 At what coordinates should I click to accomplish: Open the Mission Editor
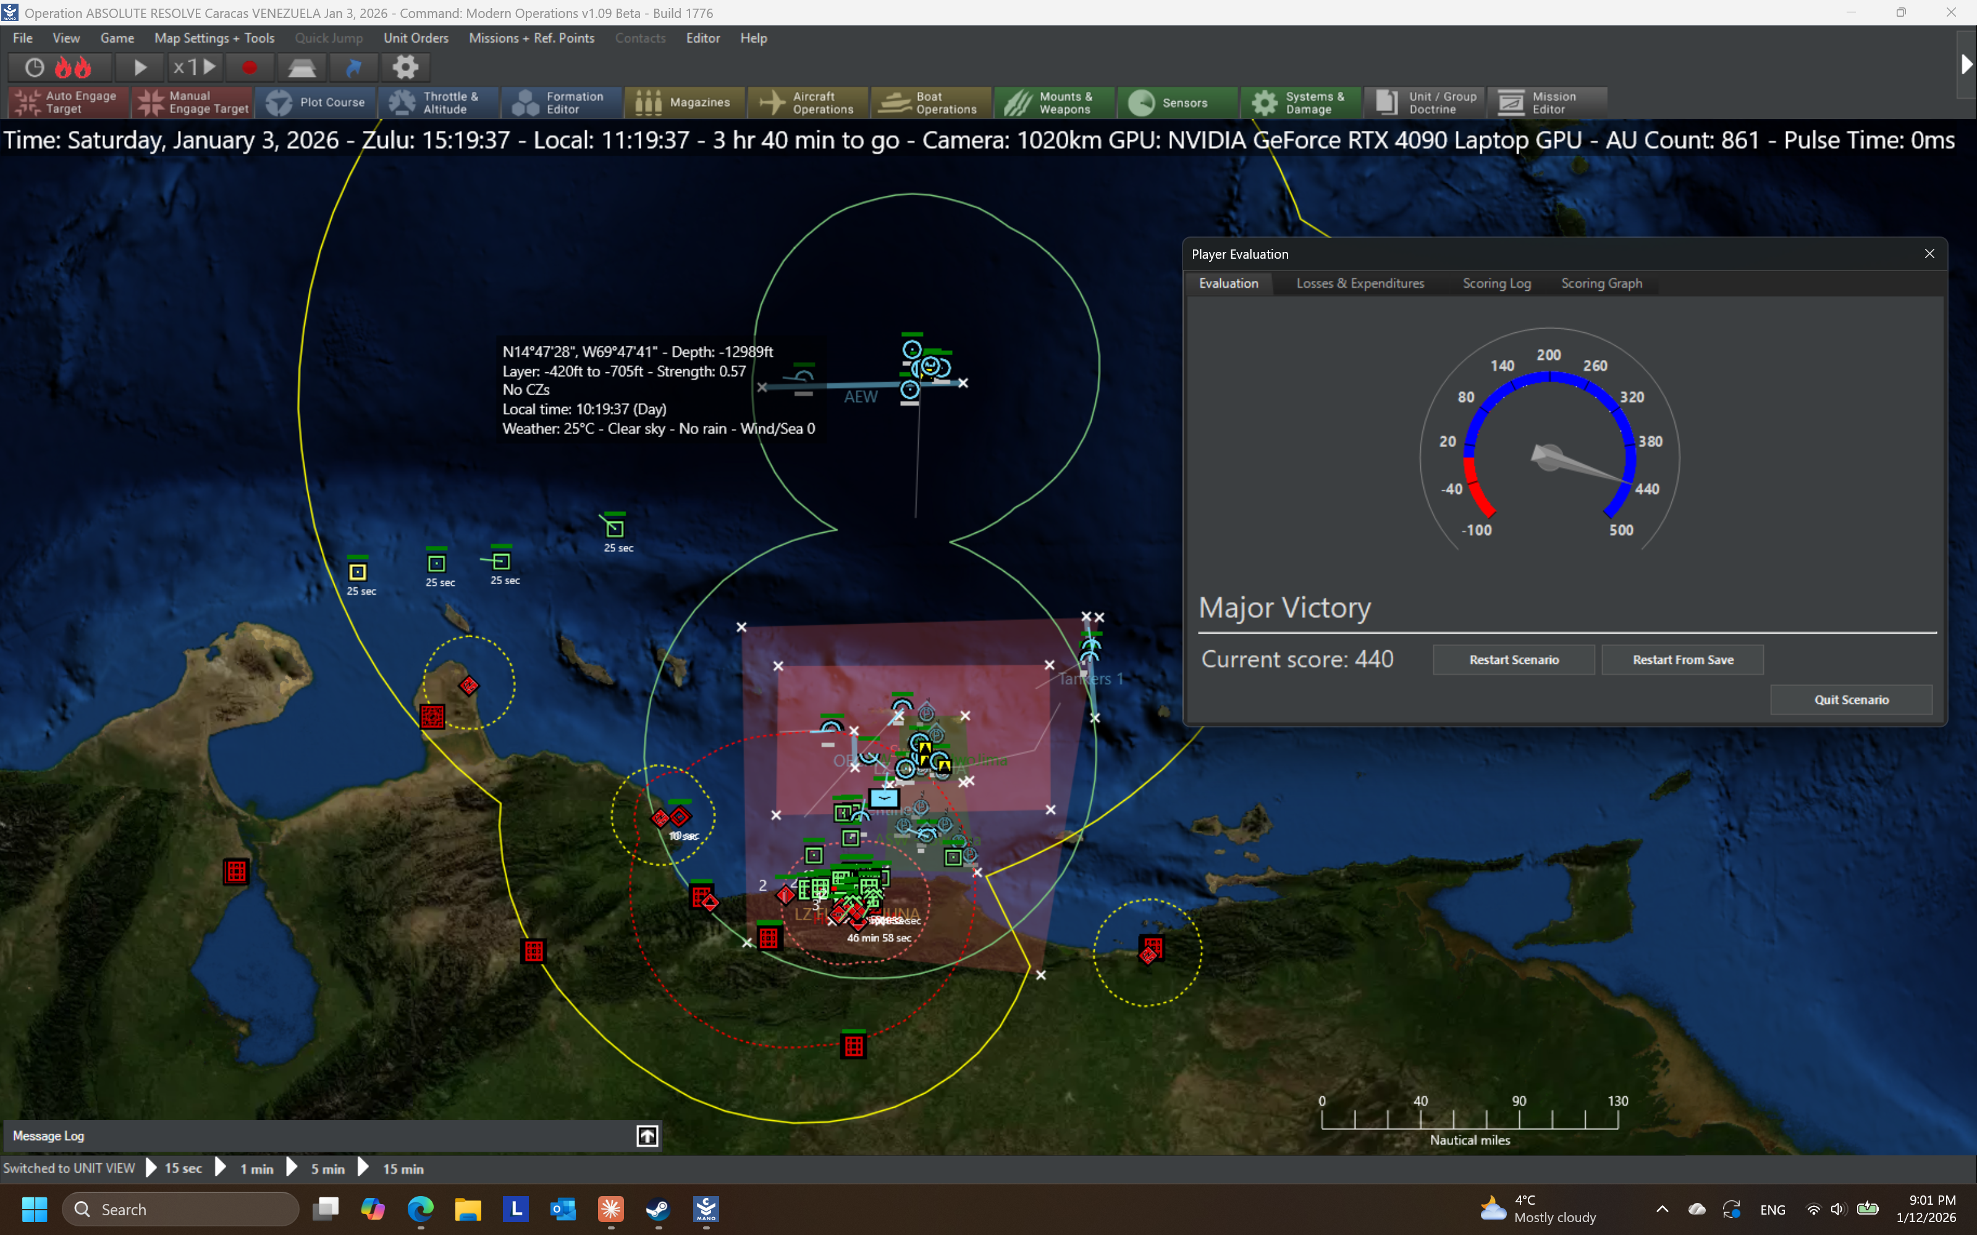(1547, 102)
